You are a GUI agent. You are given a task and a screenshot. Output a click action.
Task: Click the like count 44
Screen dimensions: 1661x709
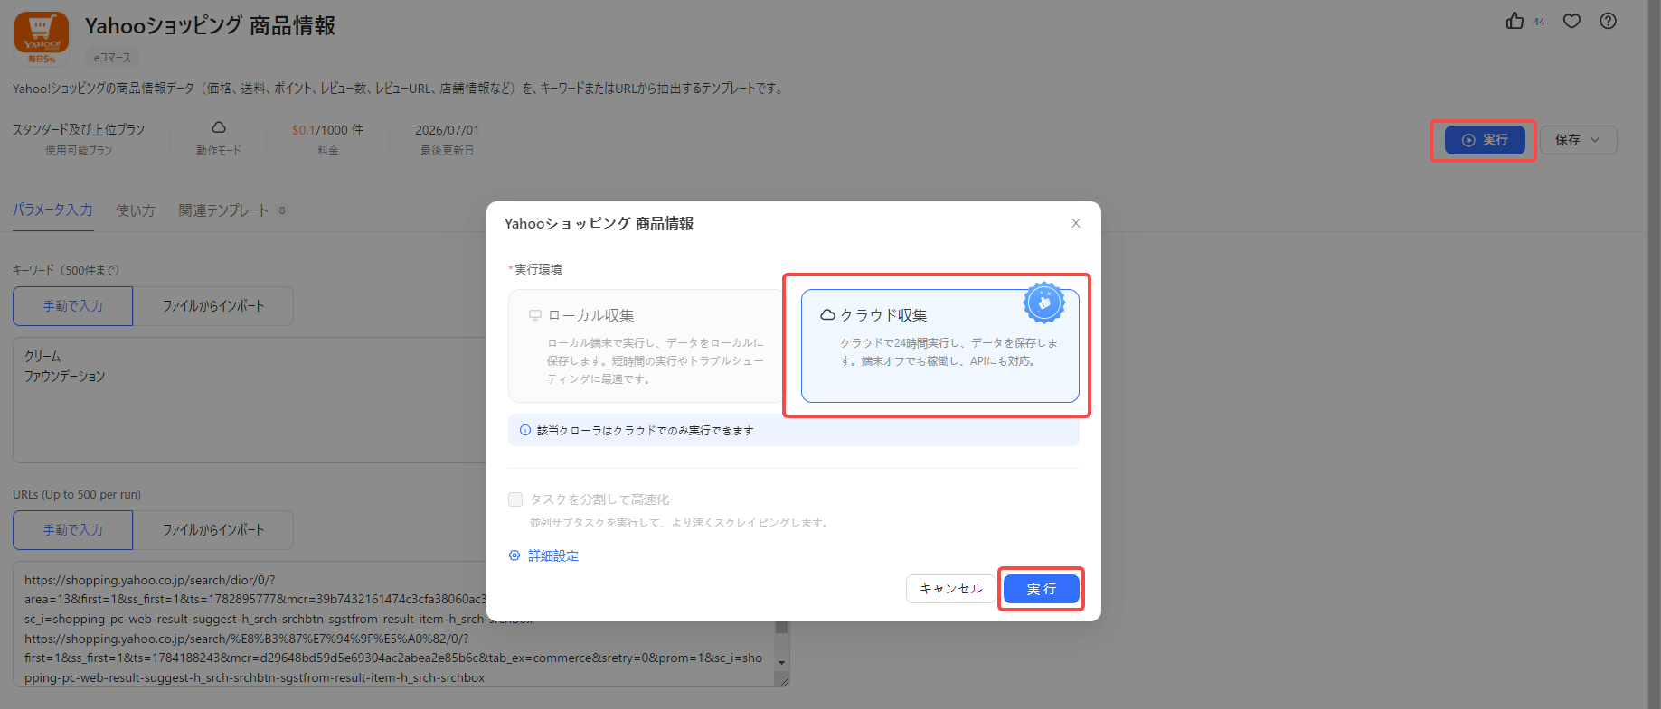[1539, 22]
